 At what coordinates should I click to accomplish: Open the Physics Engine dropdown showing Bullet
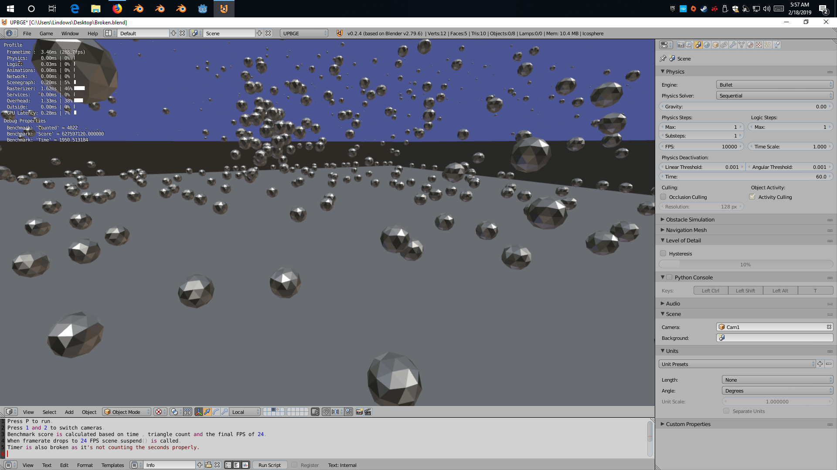775,84
